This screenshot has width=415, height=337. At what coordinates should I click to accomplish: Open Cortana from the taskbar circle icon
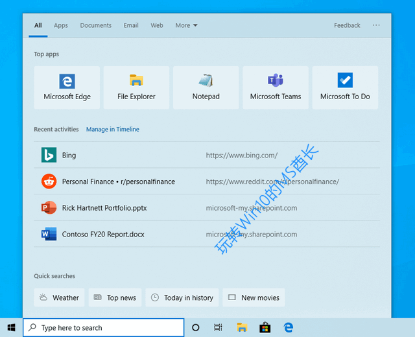(196, 328)
